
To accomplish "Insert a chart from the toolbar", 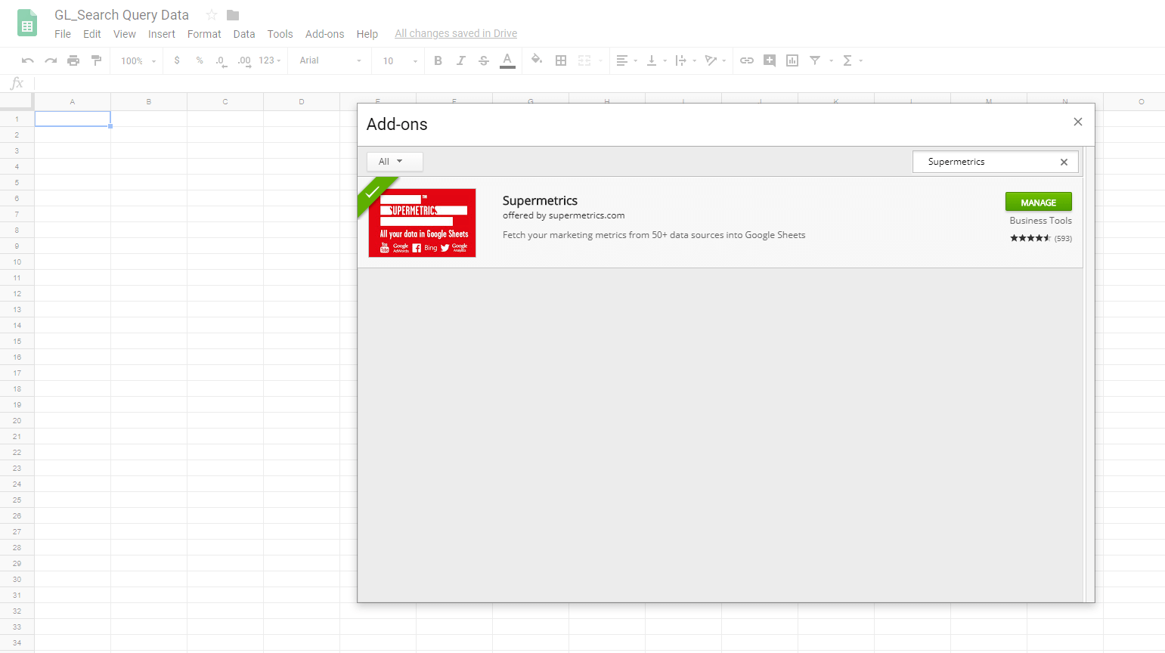I will pos(792,60).
